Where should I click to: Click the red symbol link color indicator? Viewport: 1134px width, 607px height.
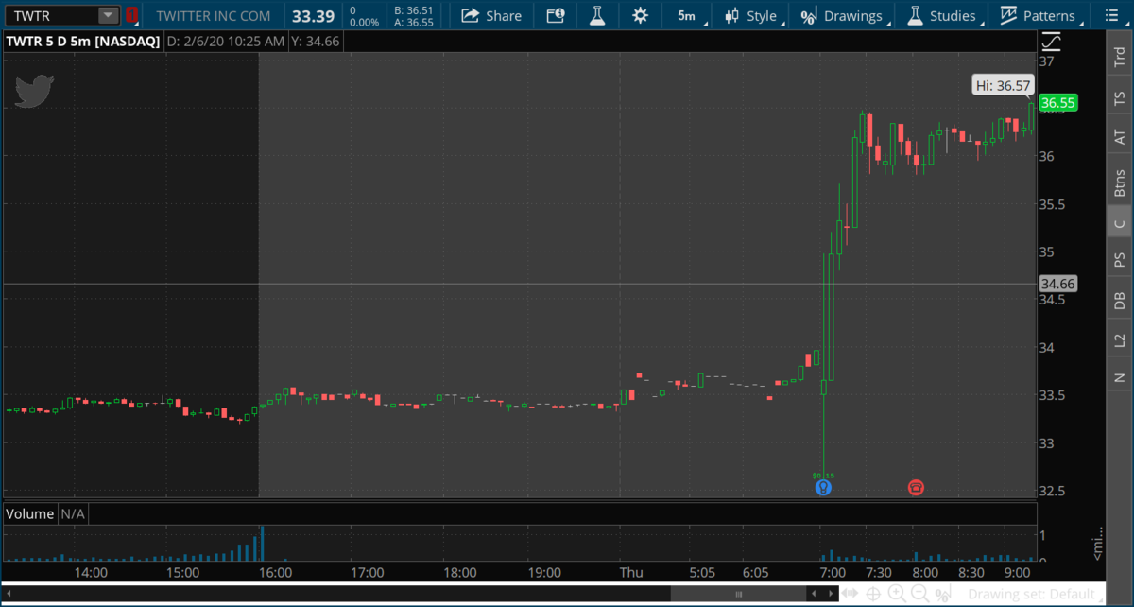pyautogui.click(x=132, y=15)
